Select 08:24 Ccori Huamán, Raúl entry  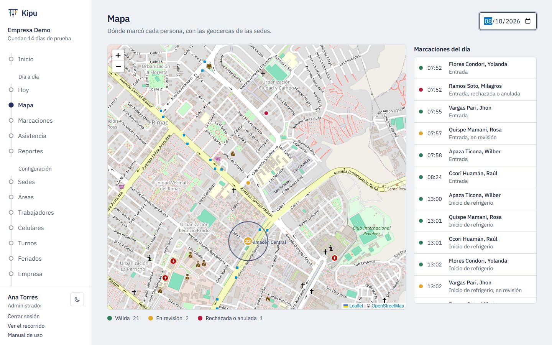tap(475, 177)
